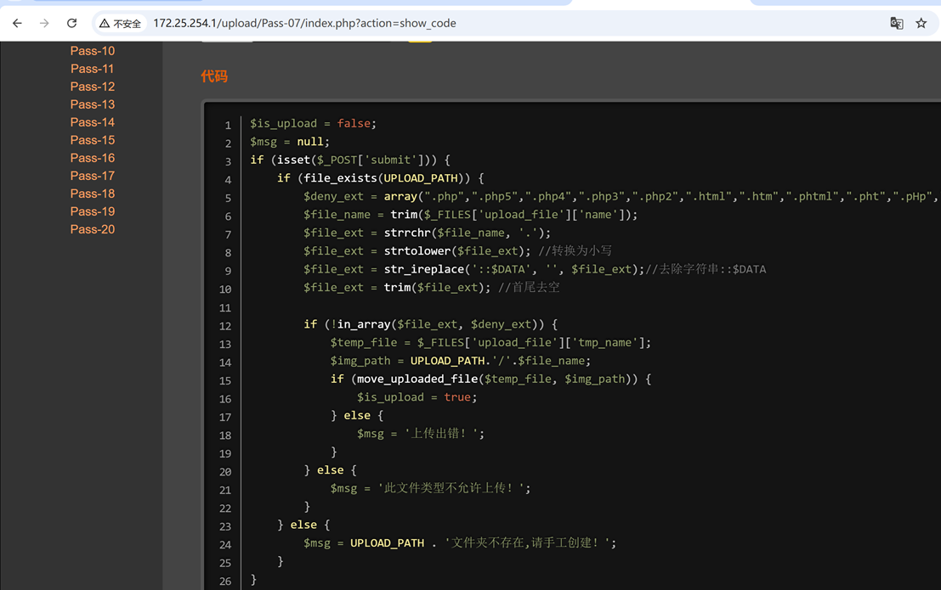Click the file_exists(UPLOAD_PATH) line
941x590 pixels.
381,178
